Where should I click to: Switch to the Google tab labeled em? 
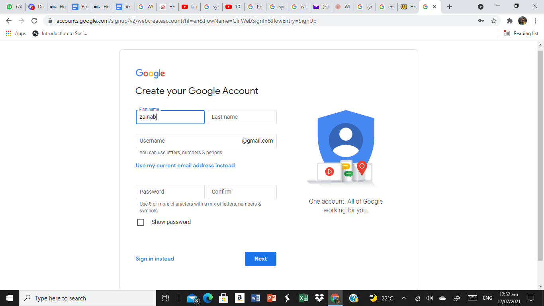coord(386,7)
